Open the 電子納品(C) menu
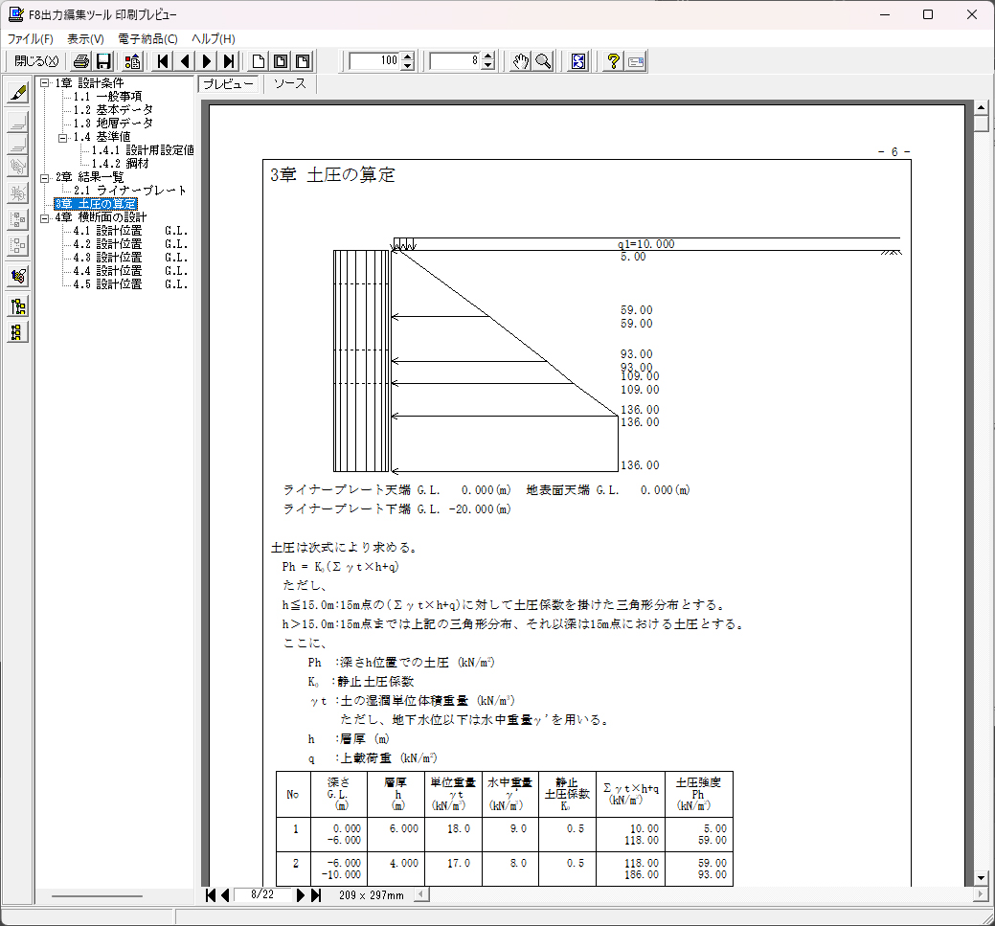Image resolution: width=995 pixels, height=926 pixels. [x=147, y=38]
